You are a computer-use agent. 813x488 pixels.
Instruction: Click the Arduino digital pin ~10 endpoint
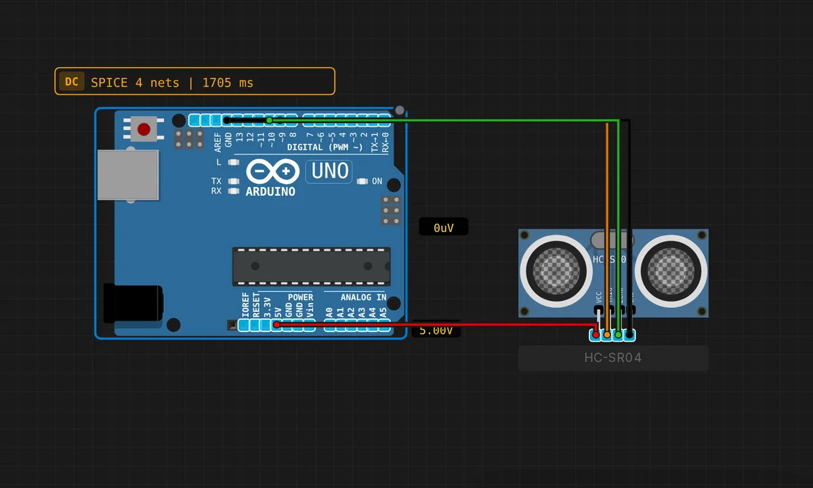[269, 121]
